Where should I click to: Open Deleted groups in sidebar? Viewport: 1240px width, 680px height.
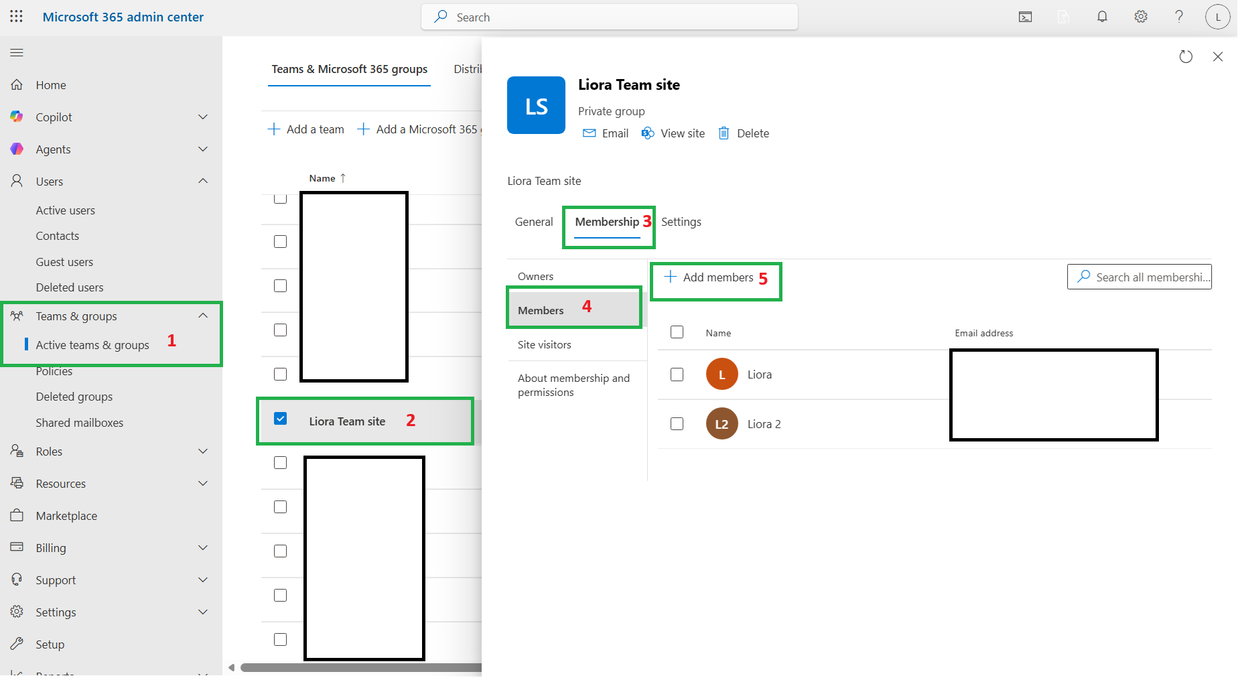(74, 397)
